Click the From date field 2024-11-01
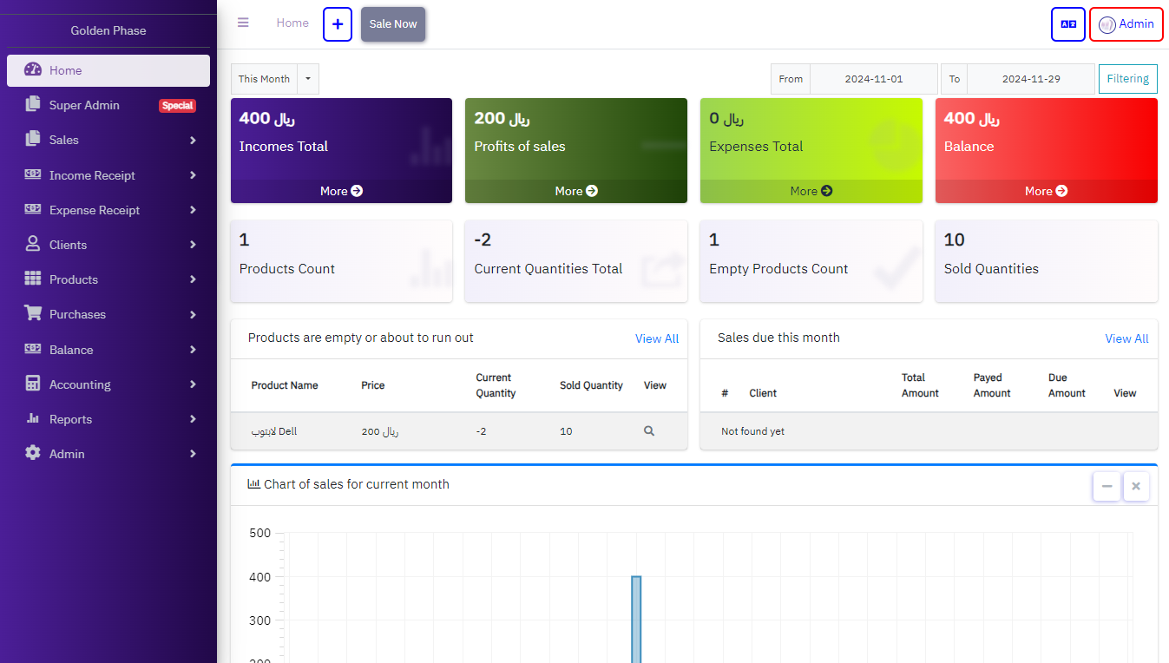Image resolution: width=1169 pixels, height=663 pixels. point(874,79)
